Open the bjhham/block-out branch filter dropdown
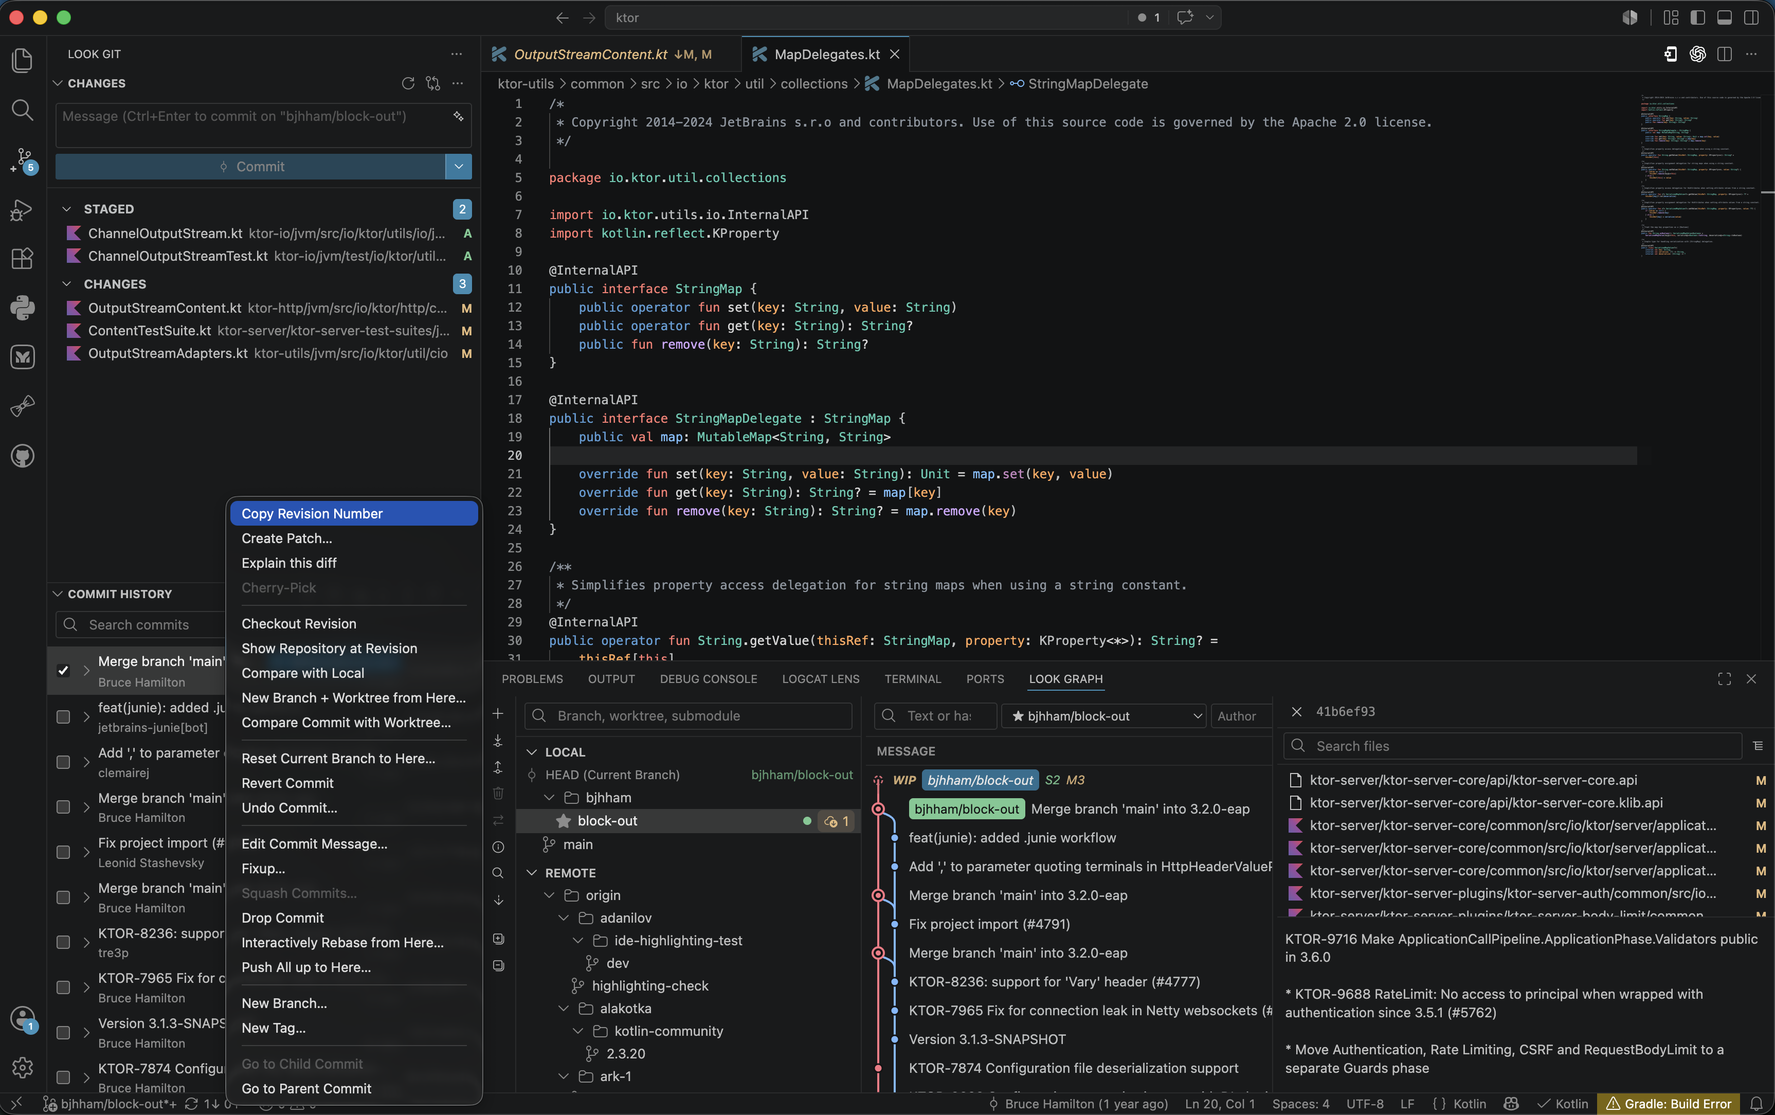The width and height of the screenshot is (1775, 1115). pyautogui.click(x=1103, y=715)
